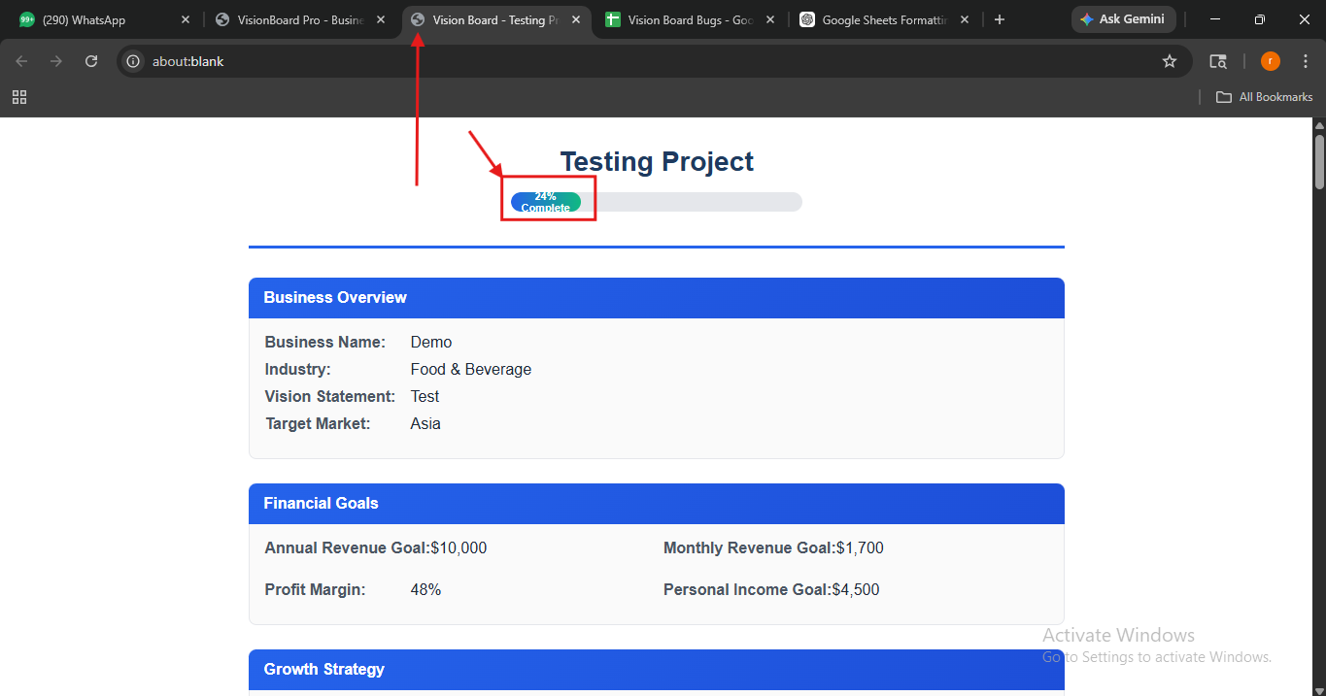
Task: Reload the current page
Action: (x=91, y=61)
